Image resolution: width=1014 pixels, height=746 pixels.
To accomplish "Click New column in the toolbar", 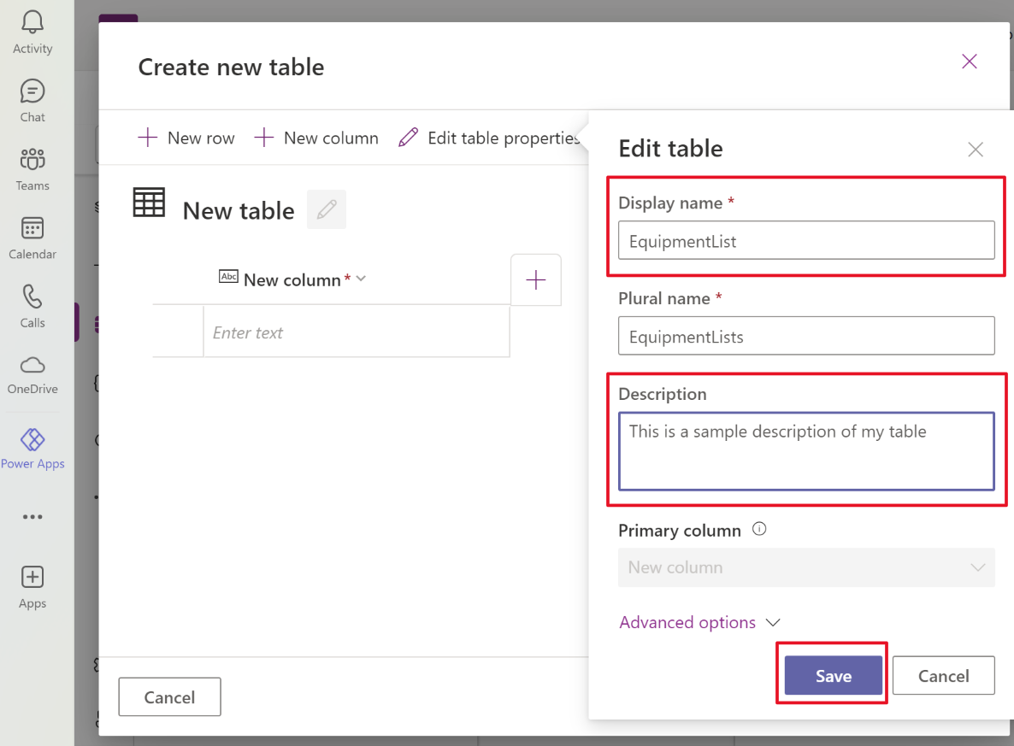I will point(317,138).
